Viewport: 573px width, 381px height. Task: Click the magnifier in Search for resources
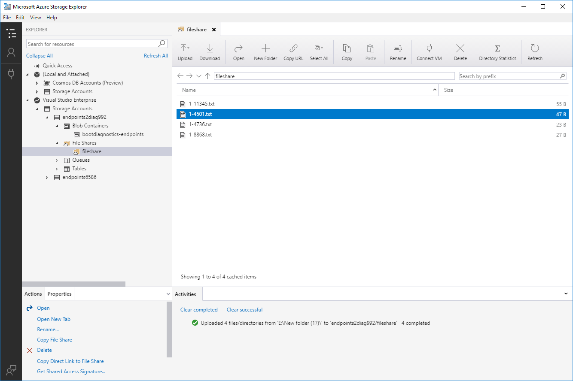[162, 44]
